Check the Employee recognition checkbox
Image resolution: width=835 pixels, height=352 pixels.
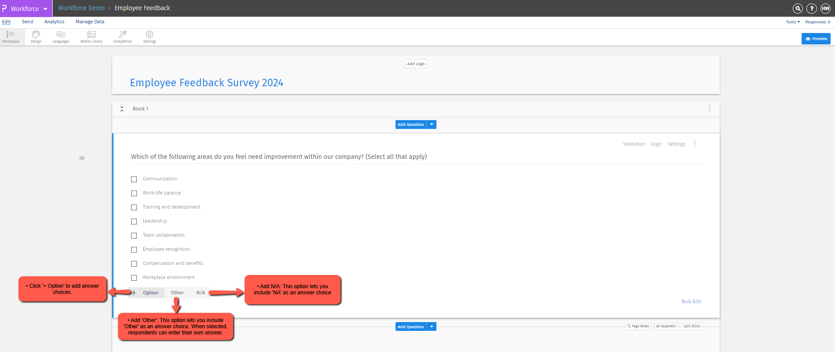[x=134, y=249]
